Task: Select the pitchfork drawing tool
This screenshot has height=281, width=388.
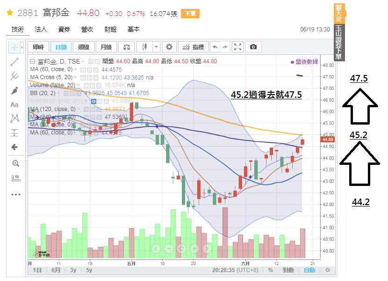Action: [14, 76]
